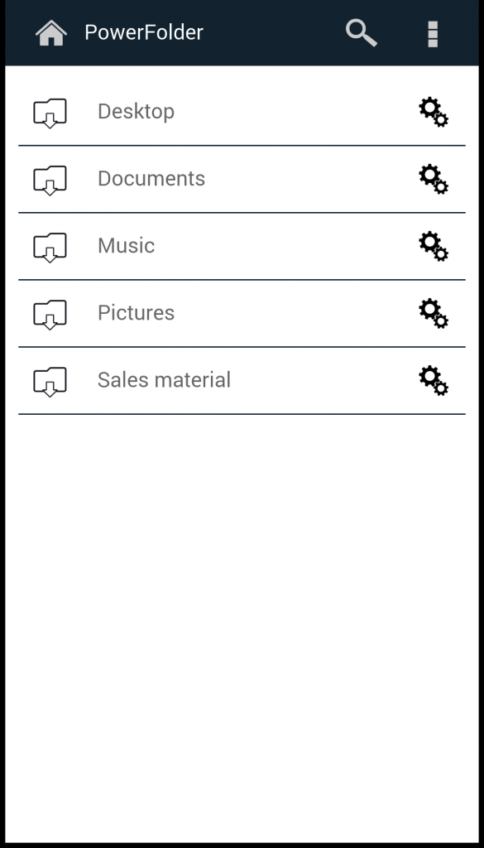The image size is (484, 848).
Task: Select the folder sync icon beside Music
Action: click(x=50, y=246)
